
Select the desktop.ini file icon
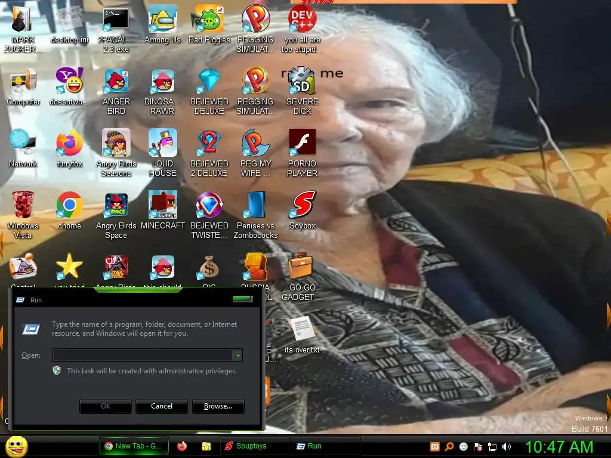[69, 24]
